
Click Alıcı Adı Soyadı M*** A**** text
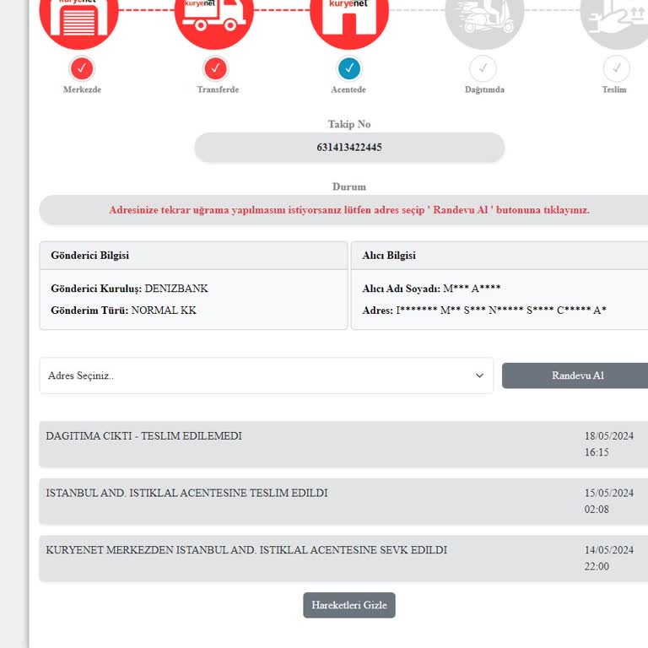point(431,289)
